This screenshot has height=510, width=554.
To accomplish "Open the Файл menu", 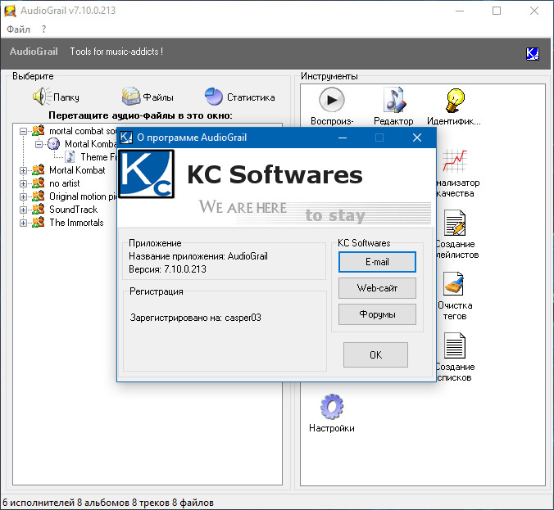I will 18,29.
